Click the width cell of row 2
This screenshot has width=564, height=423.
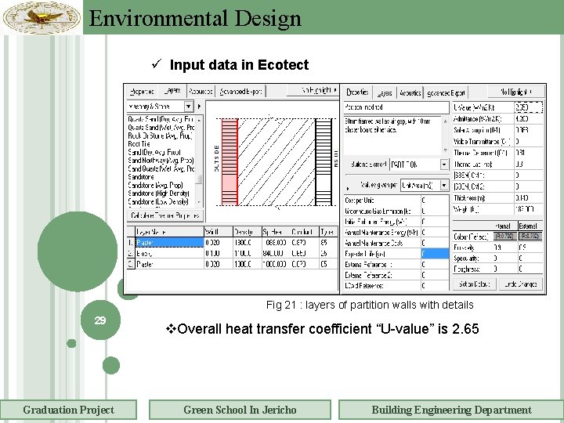(219, 254)
